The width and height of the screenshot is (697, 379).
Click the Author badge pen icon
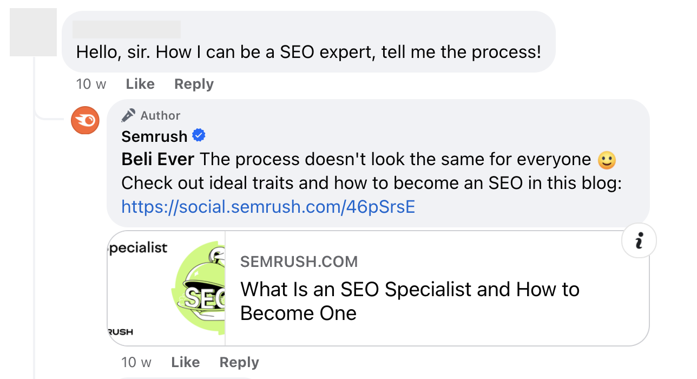128,115
